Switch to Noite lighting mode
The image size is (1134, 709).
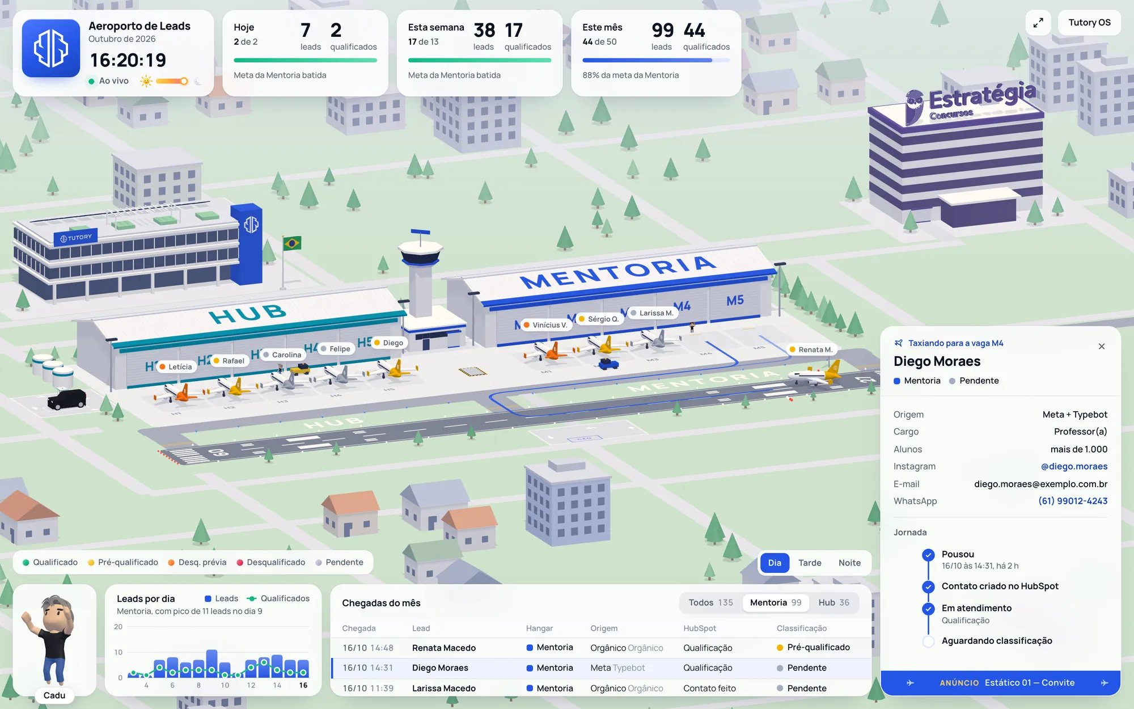[849, 563]
